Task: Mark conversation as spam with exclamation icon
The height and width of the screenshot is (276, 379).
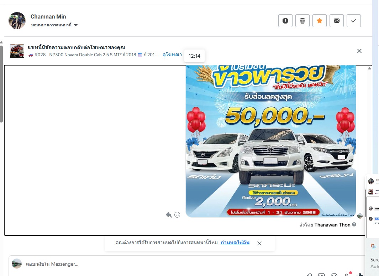Action: [x=285, y=21]
